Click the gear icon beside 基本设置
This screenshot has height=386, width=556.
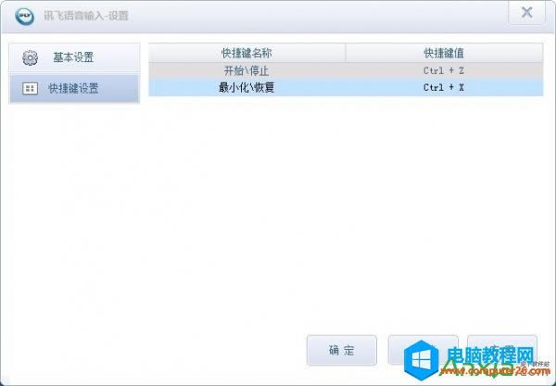[x=30, y=57]
